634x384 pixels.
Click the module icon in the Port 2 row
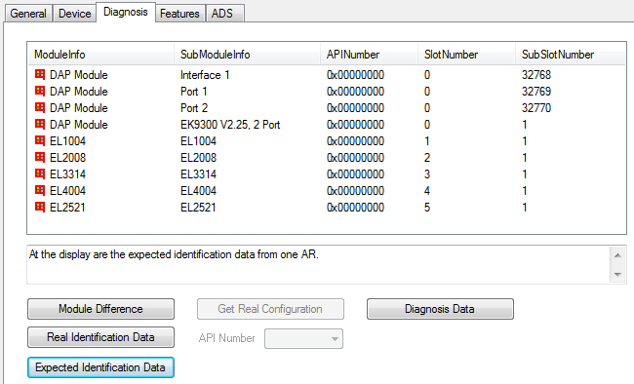[x=40, y=107]
